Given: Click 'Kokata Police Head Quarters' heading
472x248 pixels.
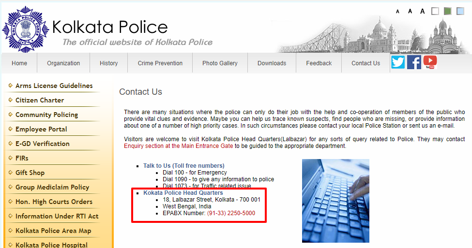Looking at the screenshot, I should [x=183, y=193].
